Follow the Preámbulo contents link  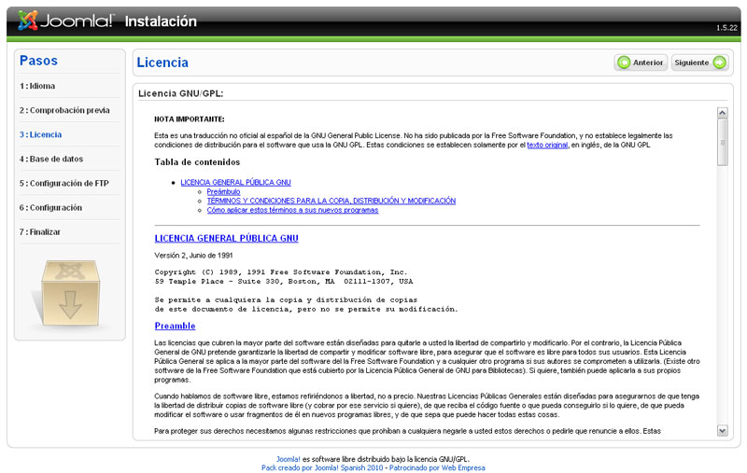tap(223, 191)
